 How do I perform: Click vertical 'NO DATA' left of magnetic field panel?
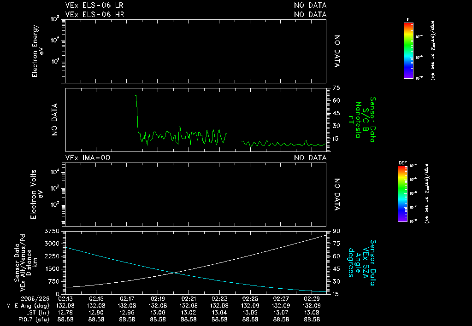click(54, 120)
